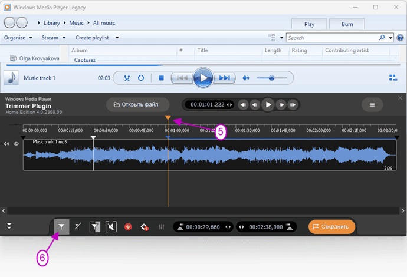The height and width of the screenshot is (277, 407).
Task: Click the Remove marker icon
Action: point(78,227)
